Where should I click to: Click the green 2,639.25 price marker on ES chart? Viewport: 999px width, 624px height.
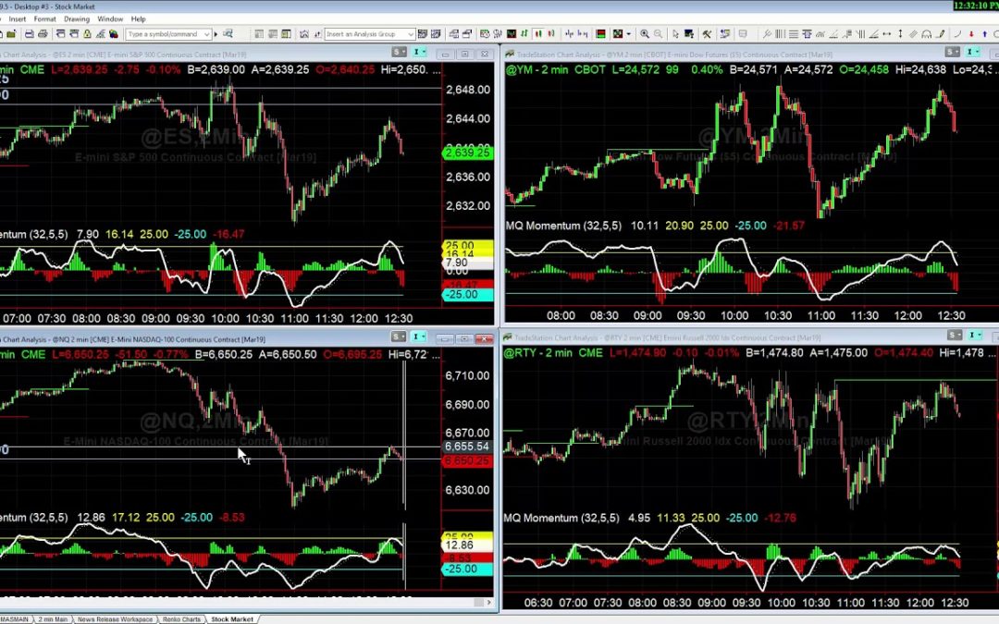468,153
